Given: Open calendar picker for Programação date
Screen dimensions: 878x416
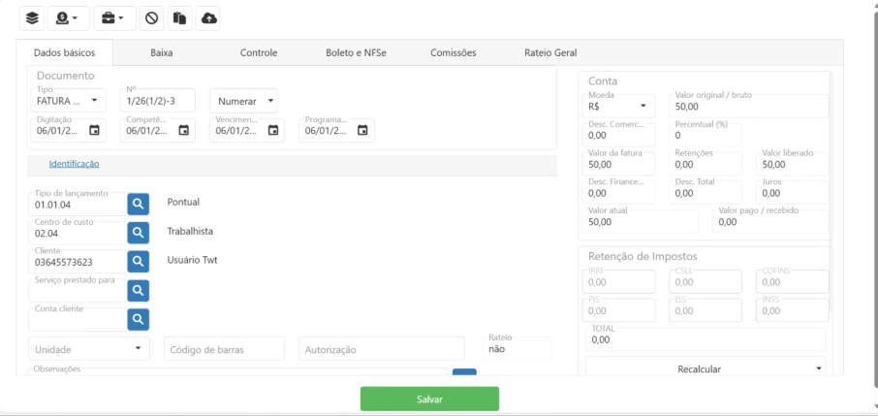Looking at the screenshot, I should pyautogui.click(x=362, y=131).
